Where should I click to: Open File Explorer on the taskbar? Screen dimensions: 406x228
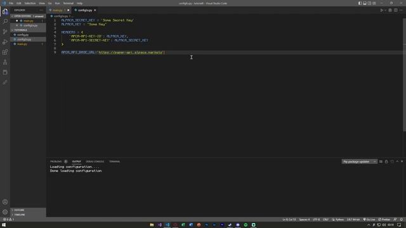(152, 225)
